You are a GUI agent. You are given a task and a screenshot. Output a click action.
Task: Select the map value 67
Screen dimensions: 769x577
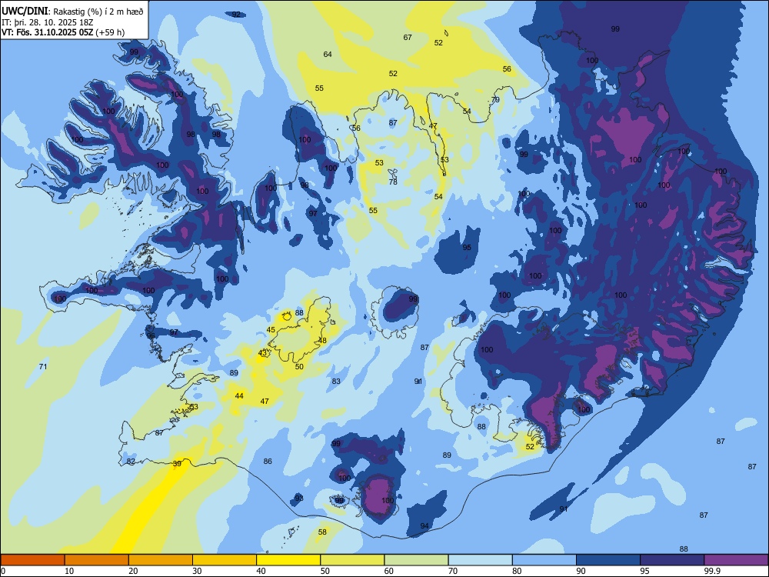point(408,37)
